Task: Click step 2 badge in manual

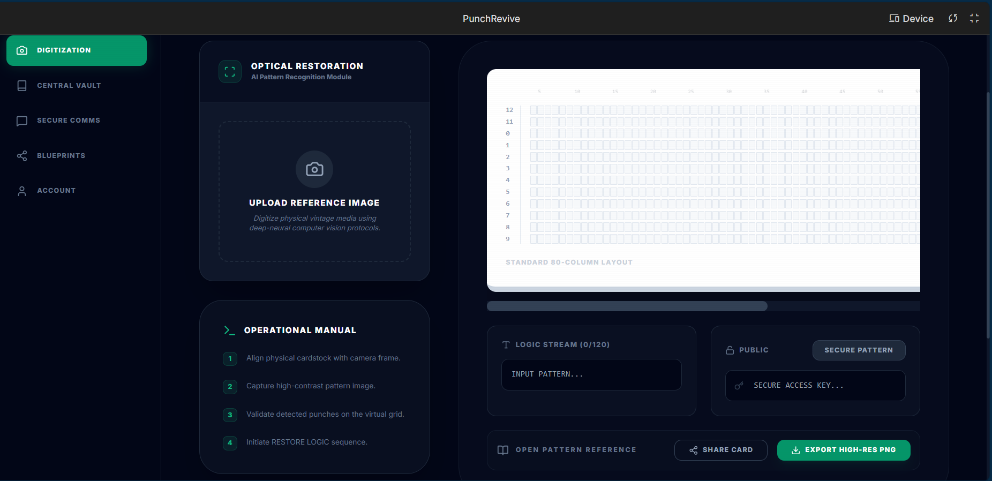Action: pos(230,386)
